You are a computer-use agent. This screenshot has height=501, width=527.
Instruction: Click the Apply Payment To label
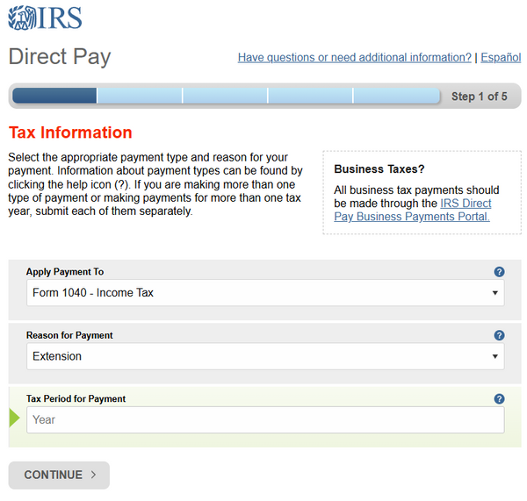click(65, 272)
